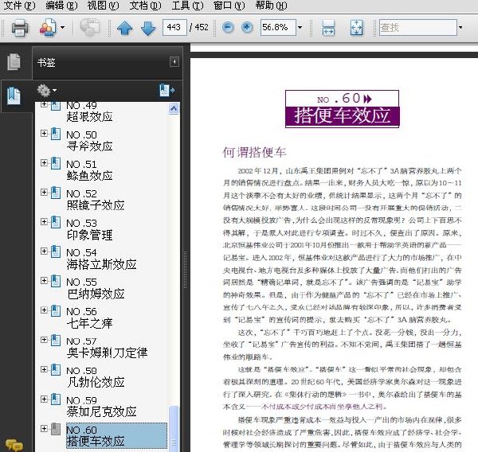Open the Comments panel icon at bottom-left

click(x=14, y=445)
